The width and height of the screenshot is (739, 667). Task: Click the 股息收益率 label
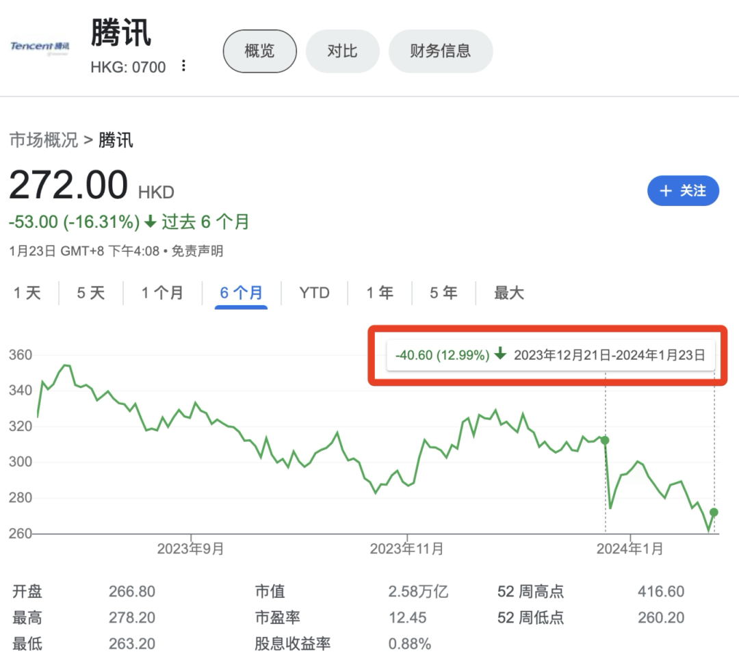[x=293, y=644]
